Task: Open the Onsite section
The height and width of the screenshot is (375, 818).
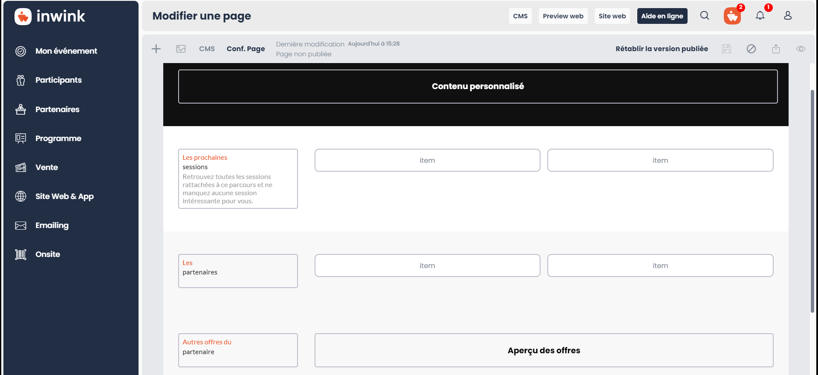Action: pos(47,254)
